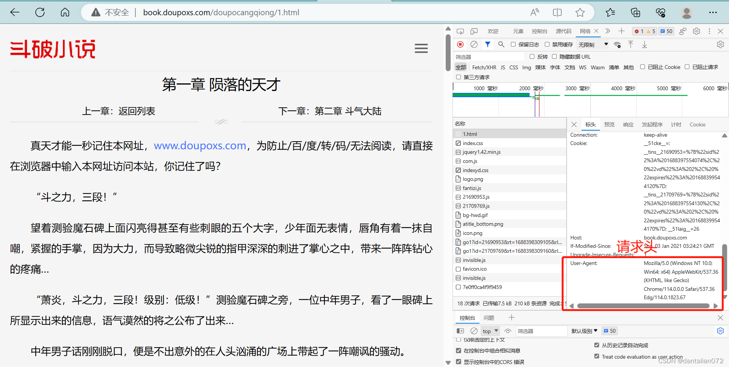Clear the network log icon

click(474, 45)
